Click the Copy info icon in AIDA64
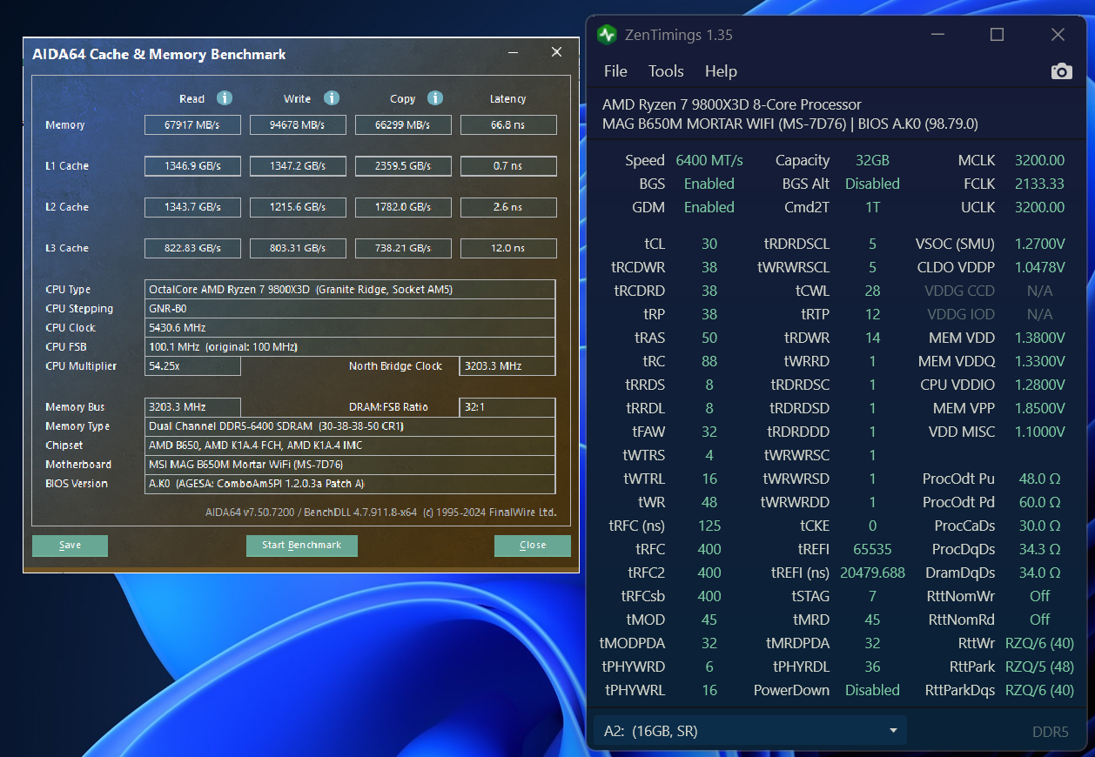Image resolution: width=1095 pixels, height=757 pixels. tap(435, 98)
